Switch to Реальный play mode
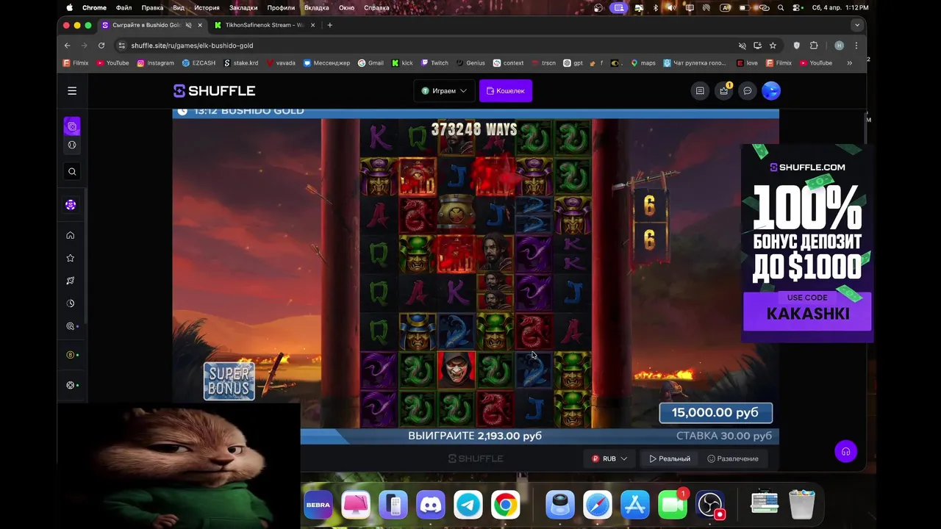The image size is (941, 529). [x=670, y=458]
